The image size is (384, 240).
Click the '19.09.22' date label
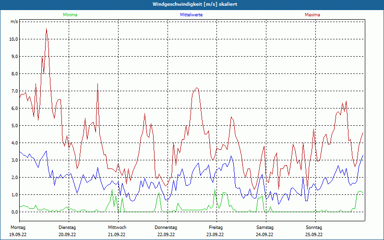(18, 234)
